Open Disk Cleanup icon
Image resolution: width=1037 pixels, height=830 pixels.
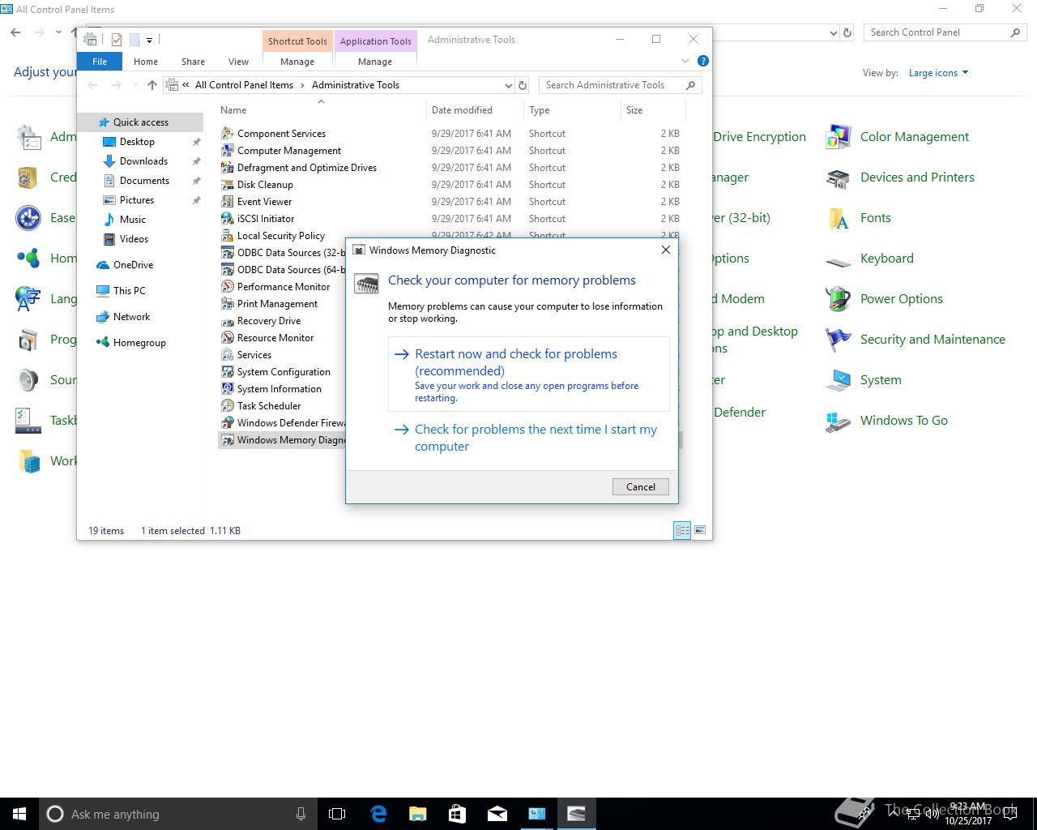228,185
